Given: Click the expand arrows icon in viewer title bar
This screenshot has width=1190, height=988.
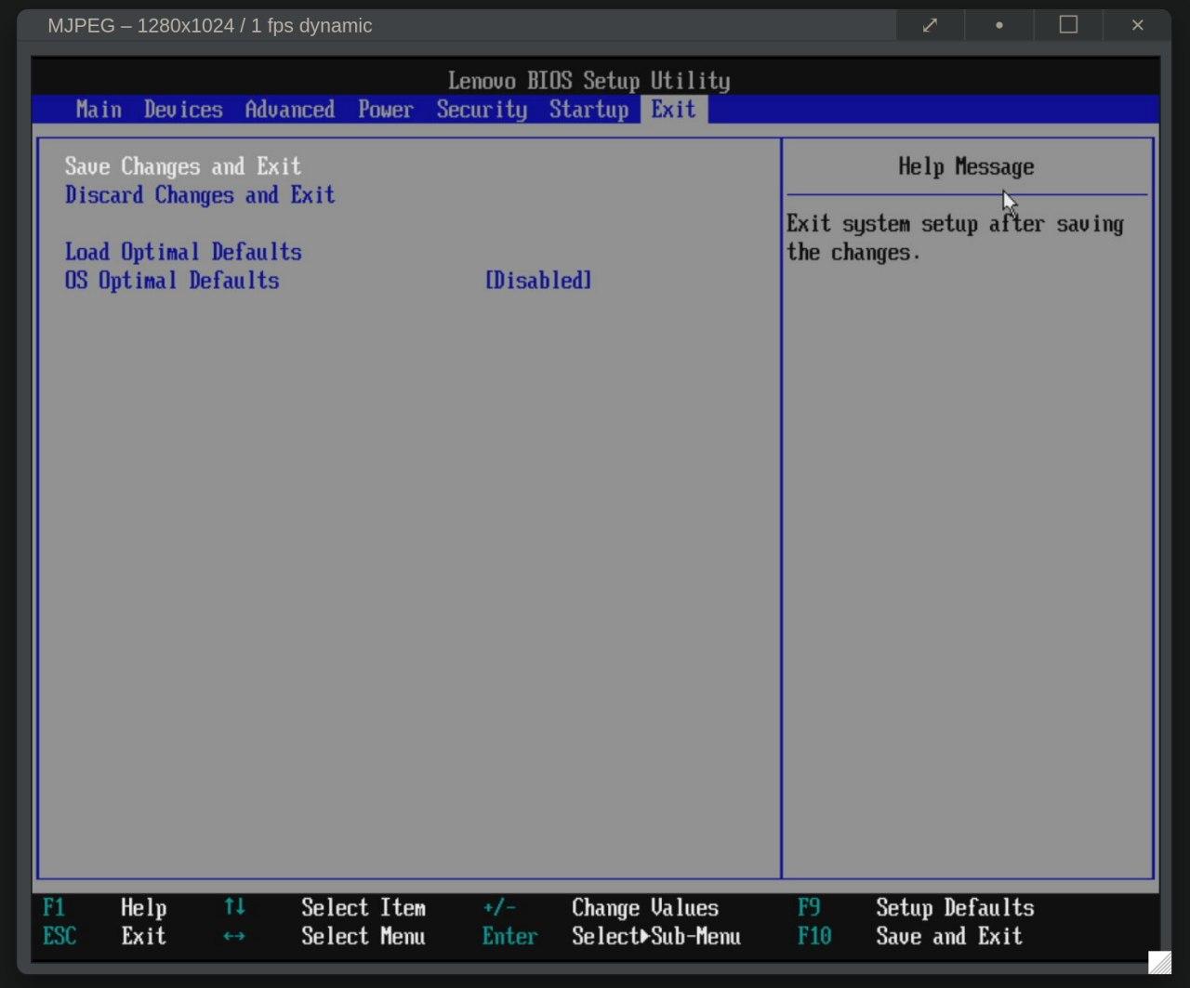Looking at the screenshot, I should tap(930, 25).
